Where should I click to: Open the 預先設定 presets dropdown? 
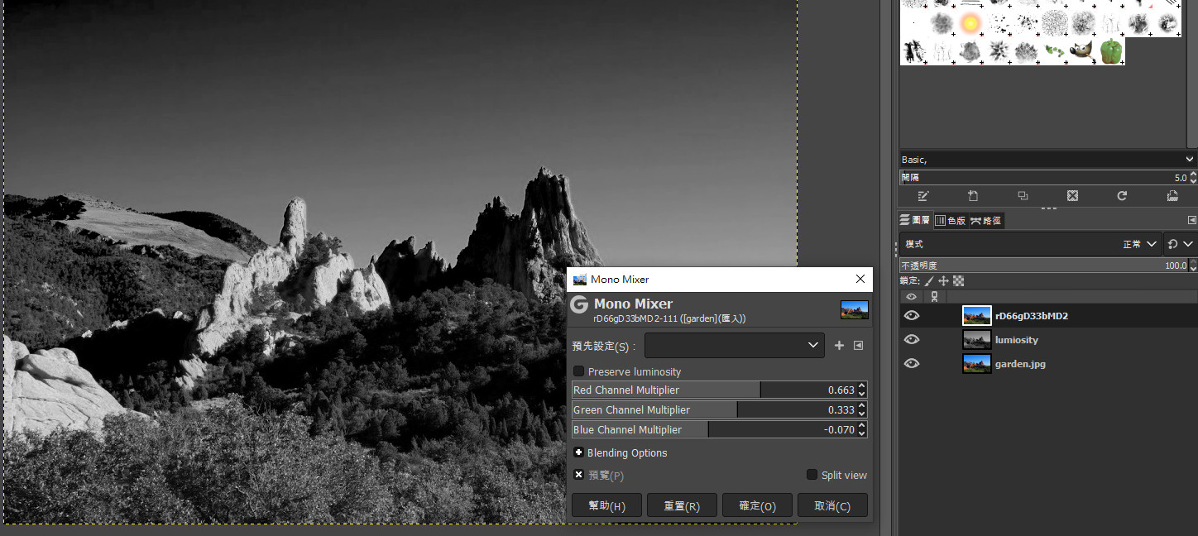click(734, 346)
